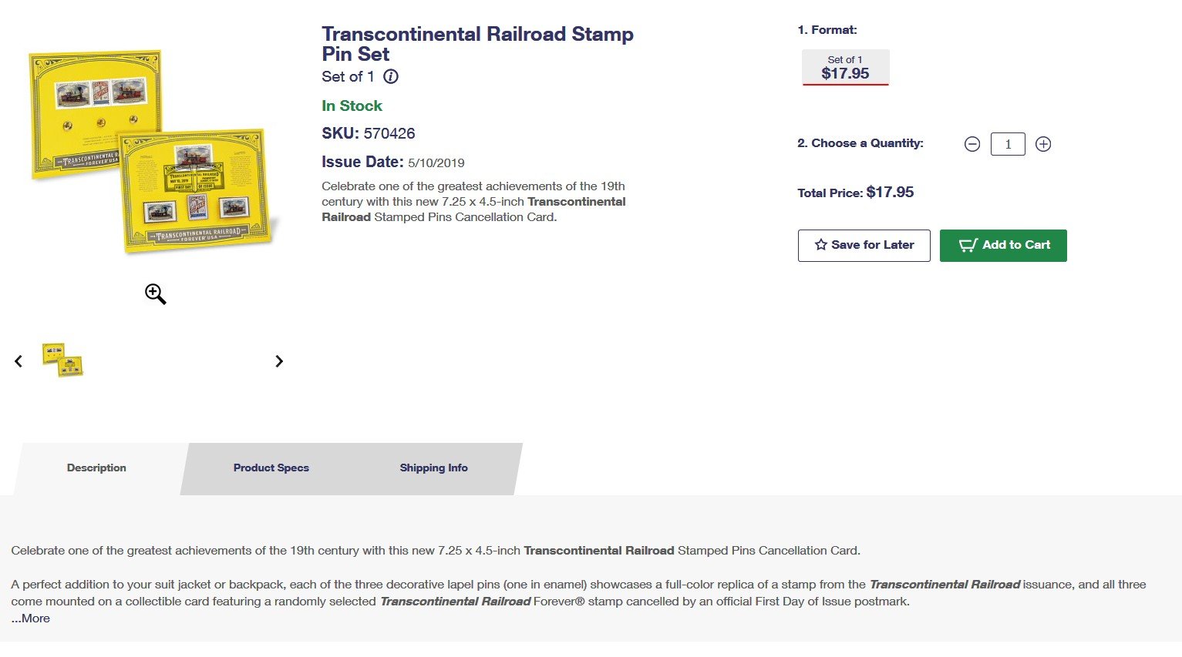
Task: Select the Description tab
Action: [x=96, y=468]
